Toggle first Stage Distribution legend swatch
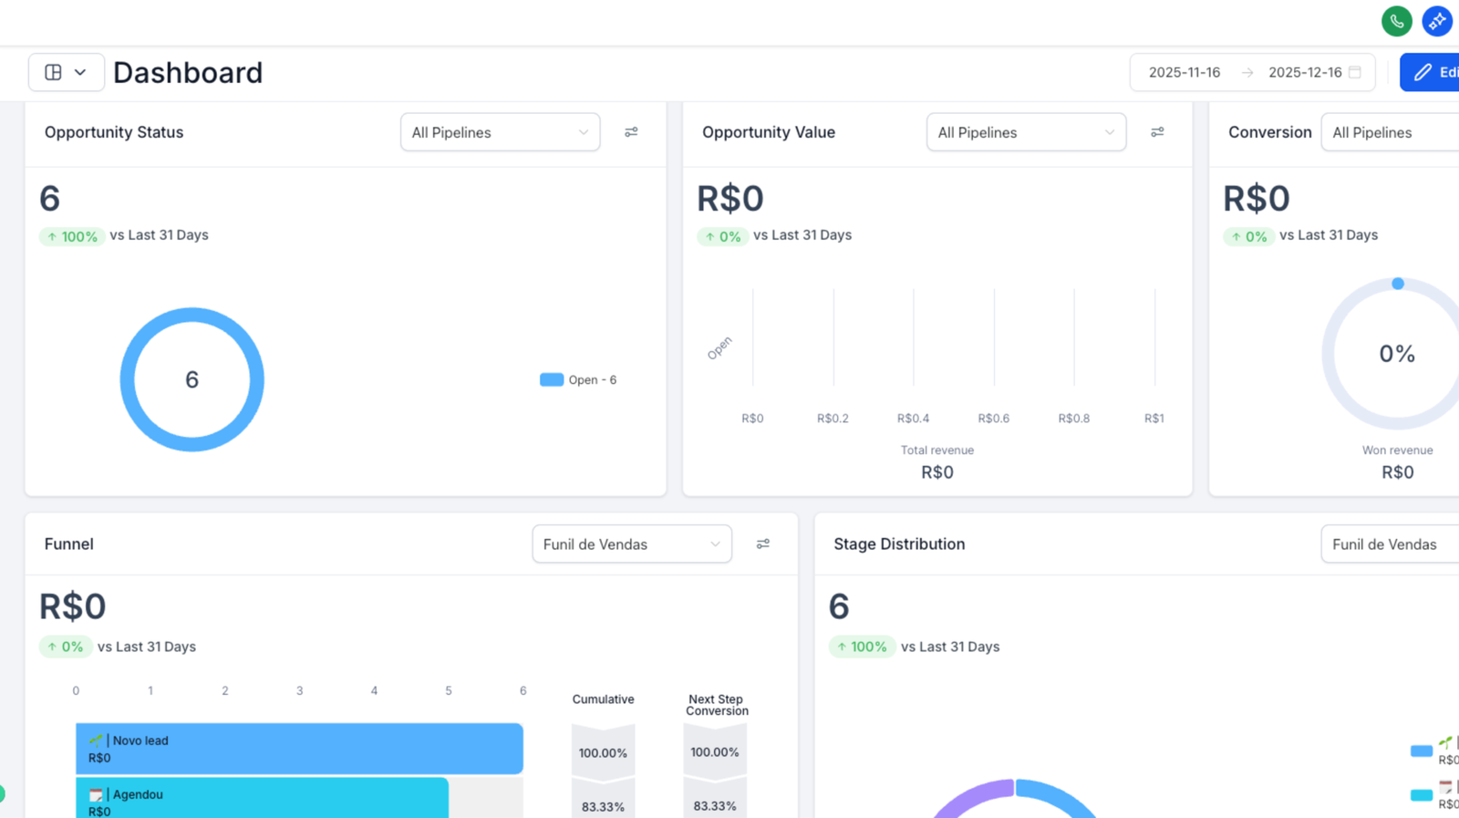This screenshot has height=818, width=1459. (1421, 751)
